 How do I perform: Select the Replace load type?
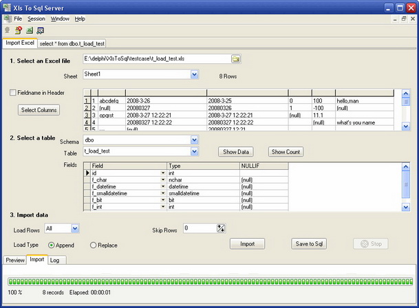tap(94, 244)
